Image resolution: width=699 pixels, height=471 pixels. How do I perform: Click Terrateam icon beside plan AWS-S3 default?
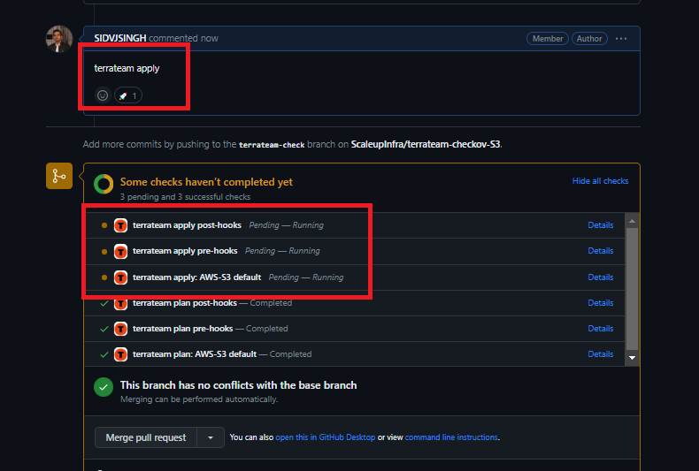point(121,354)
